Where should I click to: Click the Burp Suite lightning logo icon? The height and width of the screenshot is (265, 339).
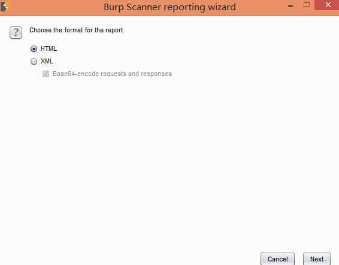5,7
